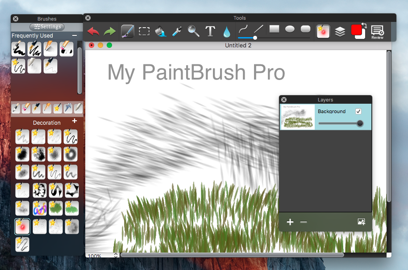The image size is (408, 270).
Task: Choose the airbrush category in brush strip
Action: tap(68, 108)
